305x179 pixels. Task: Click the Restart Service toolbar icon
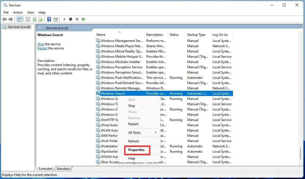pos(84,19)
